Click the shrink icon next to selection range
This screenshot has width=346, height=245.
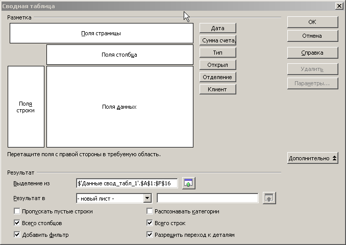(189, 183)
